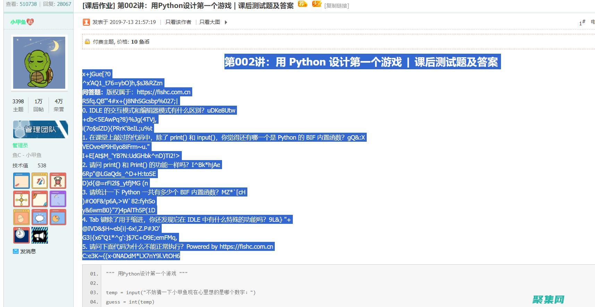The width and height of the screenshot is (595, 307).
Task: Click the stopwatch medal icon
Action: point(21,235)
